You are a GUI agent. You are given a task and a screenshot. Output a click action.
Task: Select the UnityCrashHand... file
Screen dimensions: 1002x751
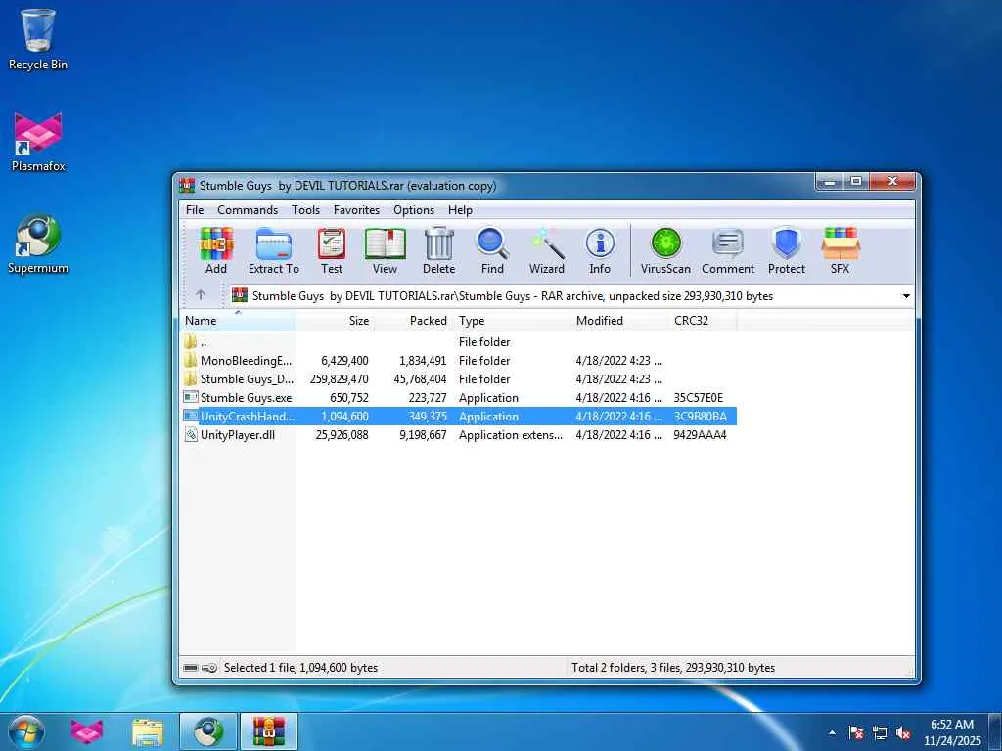coord(458,417)
